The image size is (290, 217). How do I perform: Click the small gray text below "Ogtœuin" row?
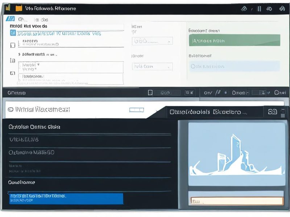tap(25, 169)
